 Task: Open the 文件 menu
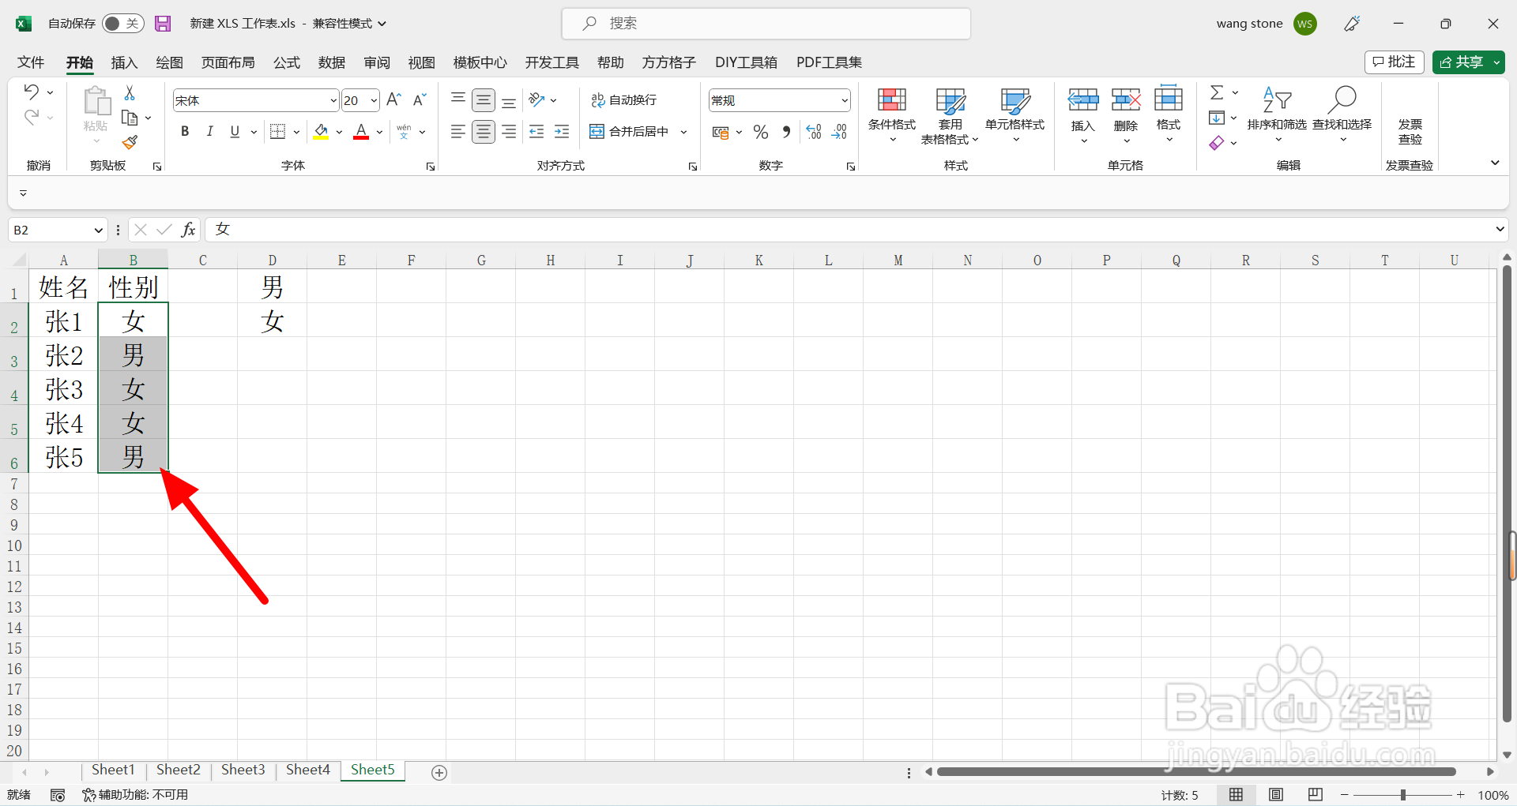[x=31, y=62]
